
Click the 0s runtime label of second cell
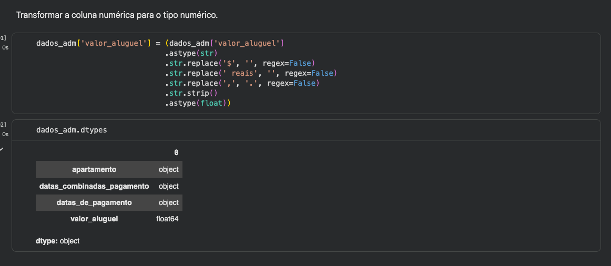click(x=5, y=134)
